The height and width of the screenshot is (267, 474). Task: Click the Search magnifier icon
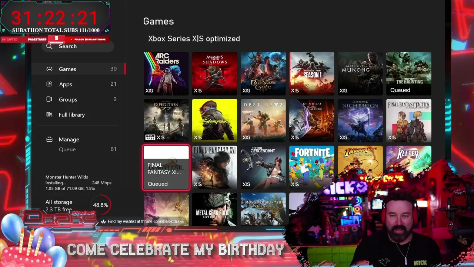(x=50, y=46)
